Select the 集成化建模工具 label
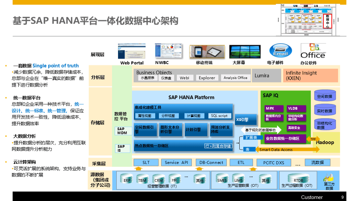Screen dimensions: 359x201 148,107
